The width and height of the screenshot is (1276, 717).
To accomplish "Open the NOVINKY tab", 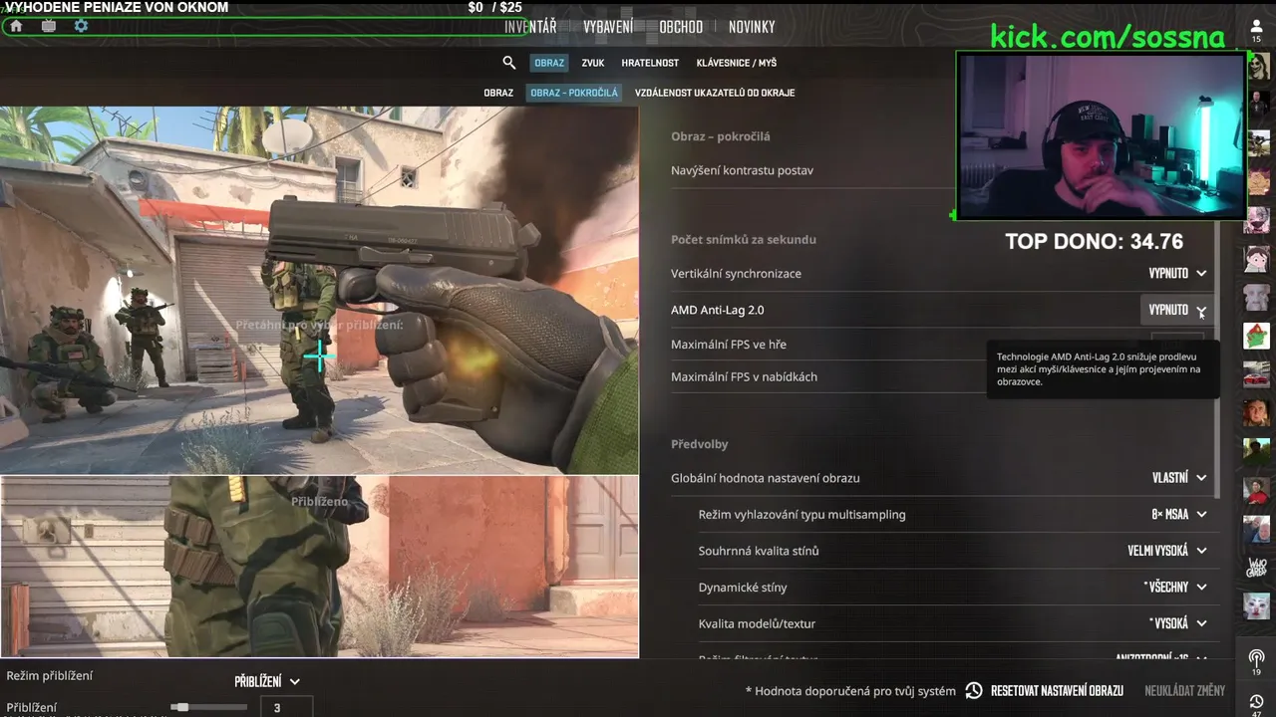I will (x=752, y=27).
